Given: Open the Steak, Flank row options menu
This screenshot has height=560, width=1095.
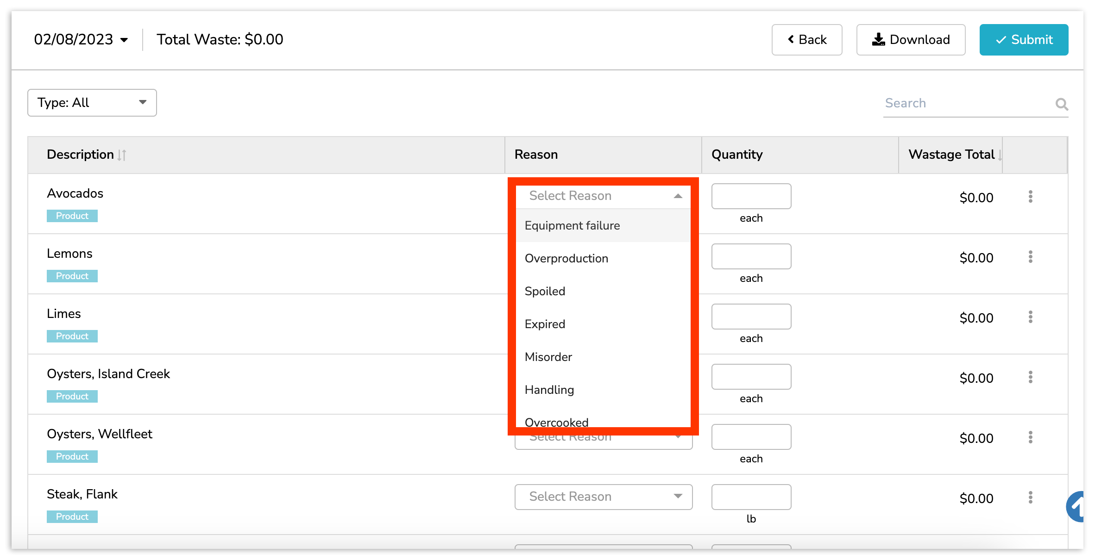Looking at the screenshot, I should pyautogui.click(x=1030, y=498).
